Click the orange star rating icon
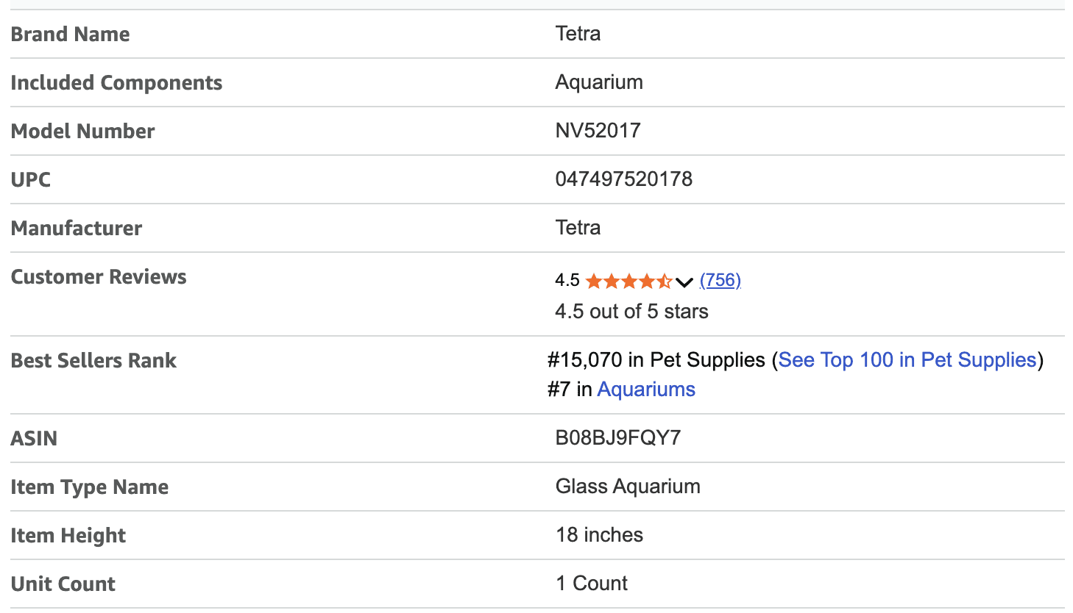Image resolution: width=1073 pixels, height=613 pixels. pyautogui.click(x=628, y=281)
